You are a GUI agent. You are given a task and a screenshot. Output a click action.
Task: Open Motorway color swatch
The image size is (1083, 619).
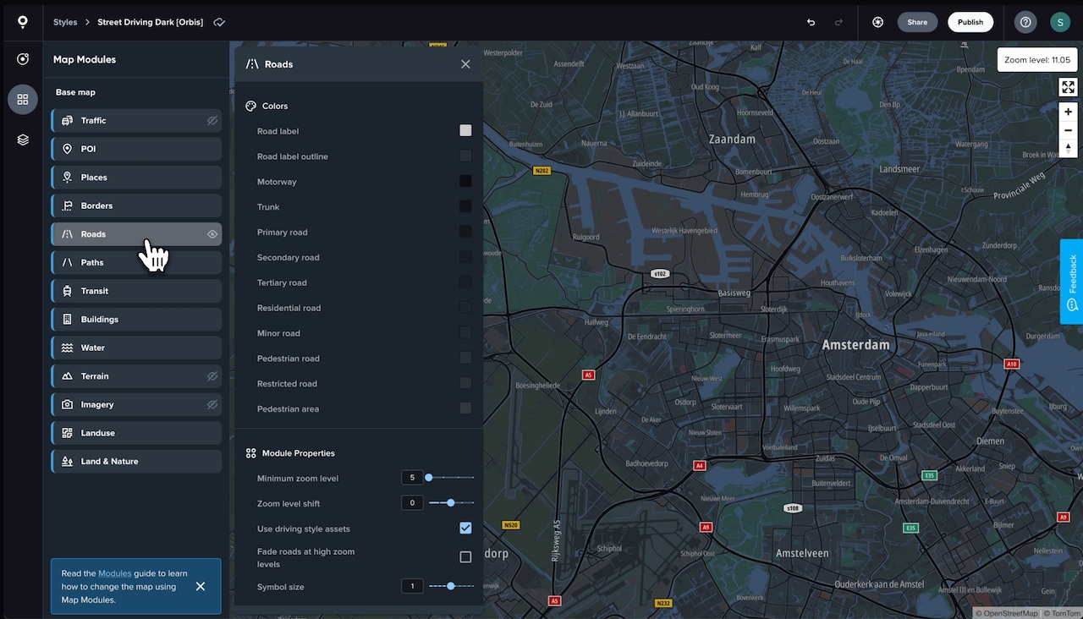(x=465, y=181)
